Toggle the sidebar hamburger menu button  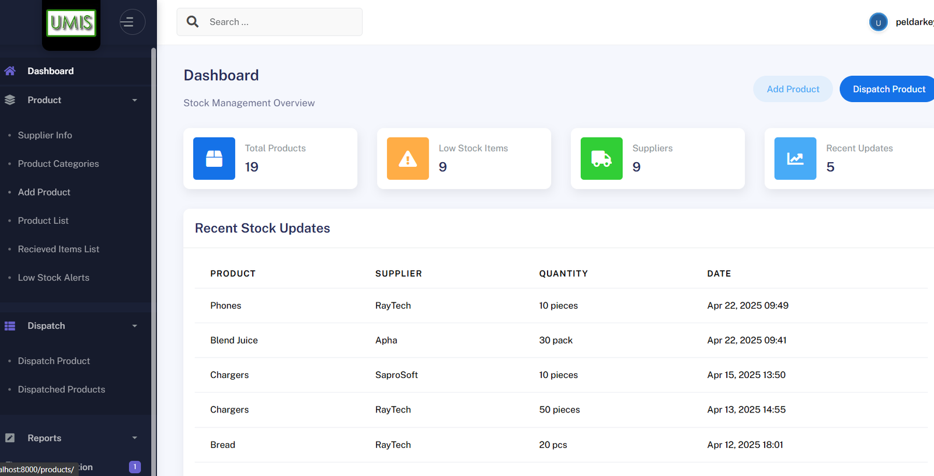point(132,22)
